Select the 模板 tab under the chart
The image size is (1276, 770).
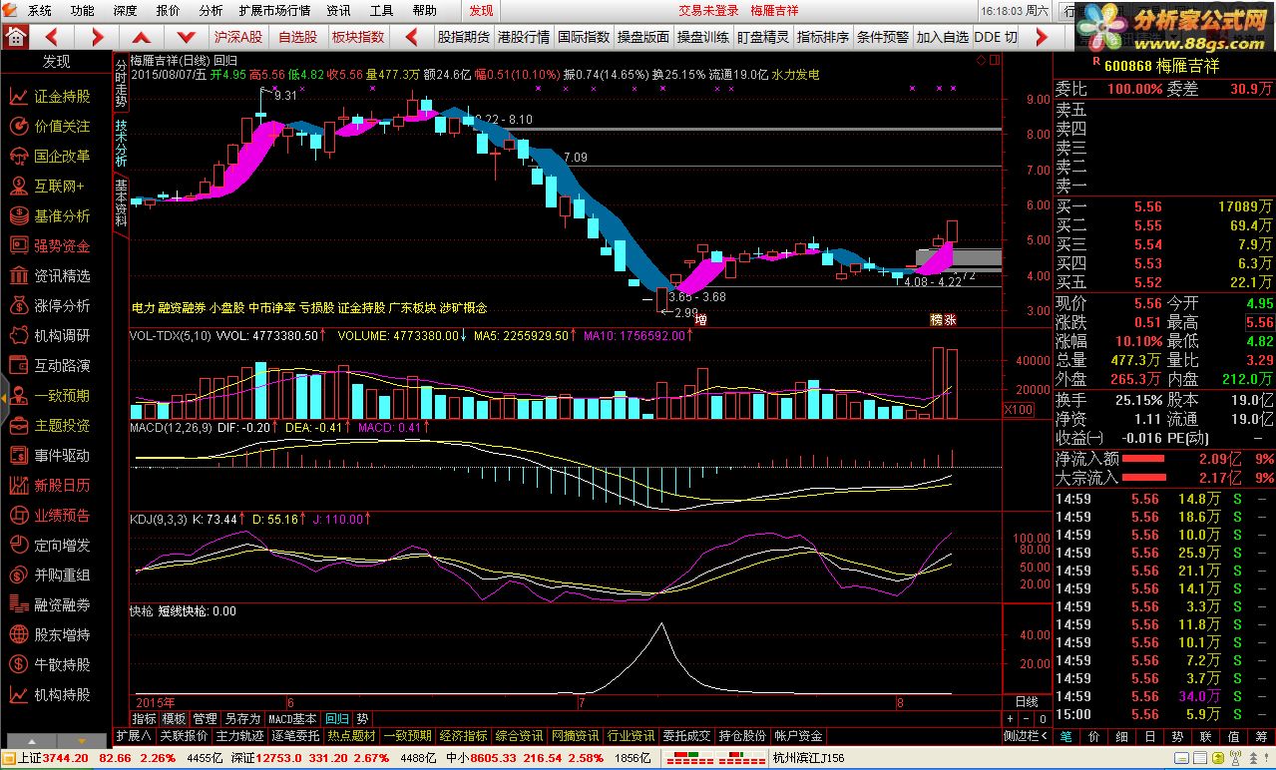[175, 718]
